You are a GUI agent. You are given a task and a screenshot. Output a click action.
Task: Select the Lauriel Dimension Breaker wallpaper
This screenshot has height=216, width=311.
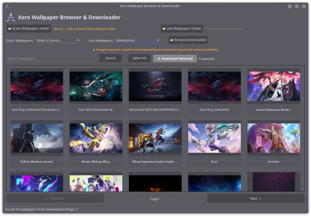point(274,87)
